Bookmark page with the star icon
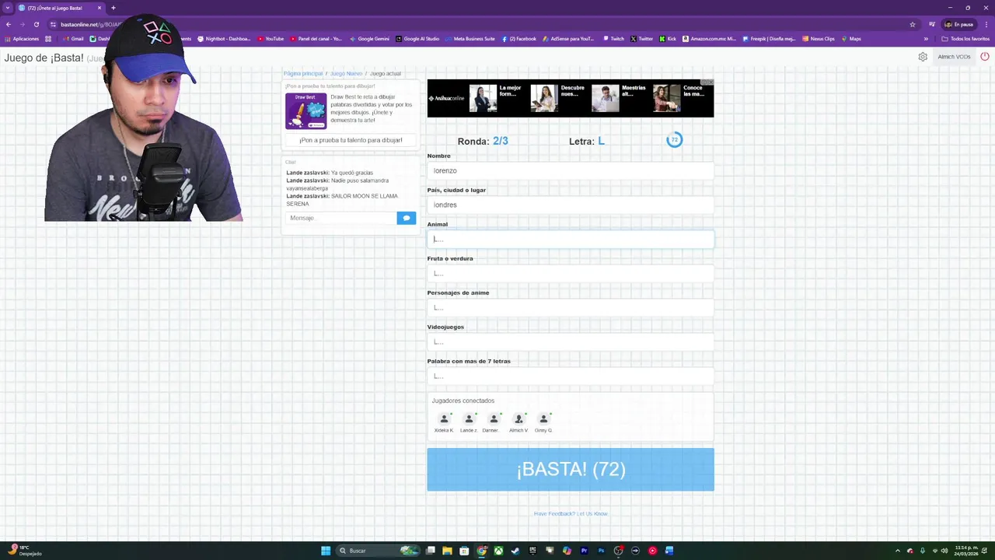 pos(913,24)
